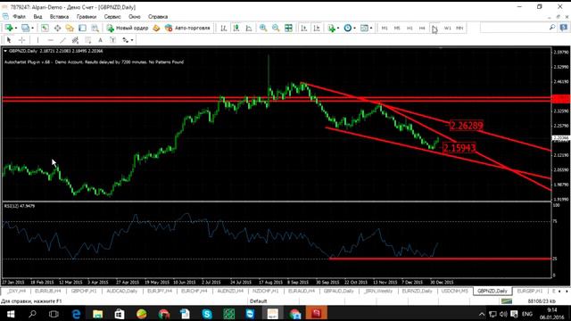This screenshot has width=571, height=321.
Task: Select the M5 timeframe
Action: (x=397, y=28)
